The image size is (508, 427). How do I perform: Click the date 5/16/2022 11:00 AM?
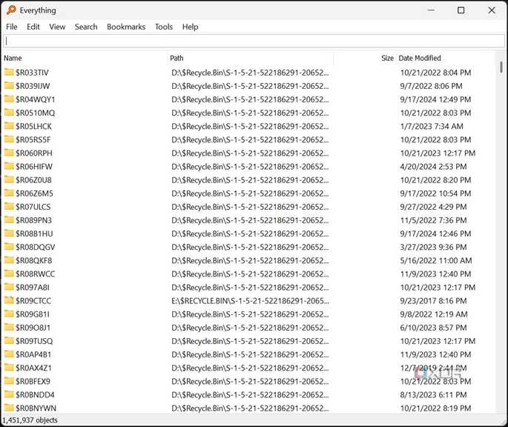click(436, 260)
